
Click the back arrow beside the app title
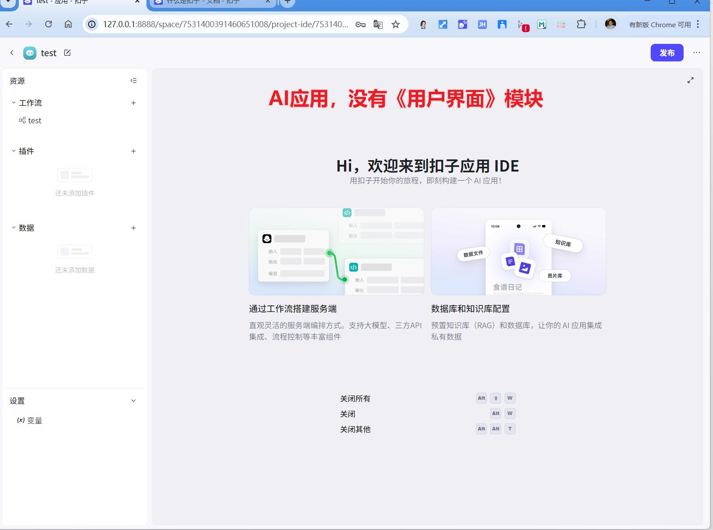[x=11, y=52]
